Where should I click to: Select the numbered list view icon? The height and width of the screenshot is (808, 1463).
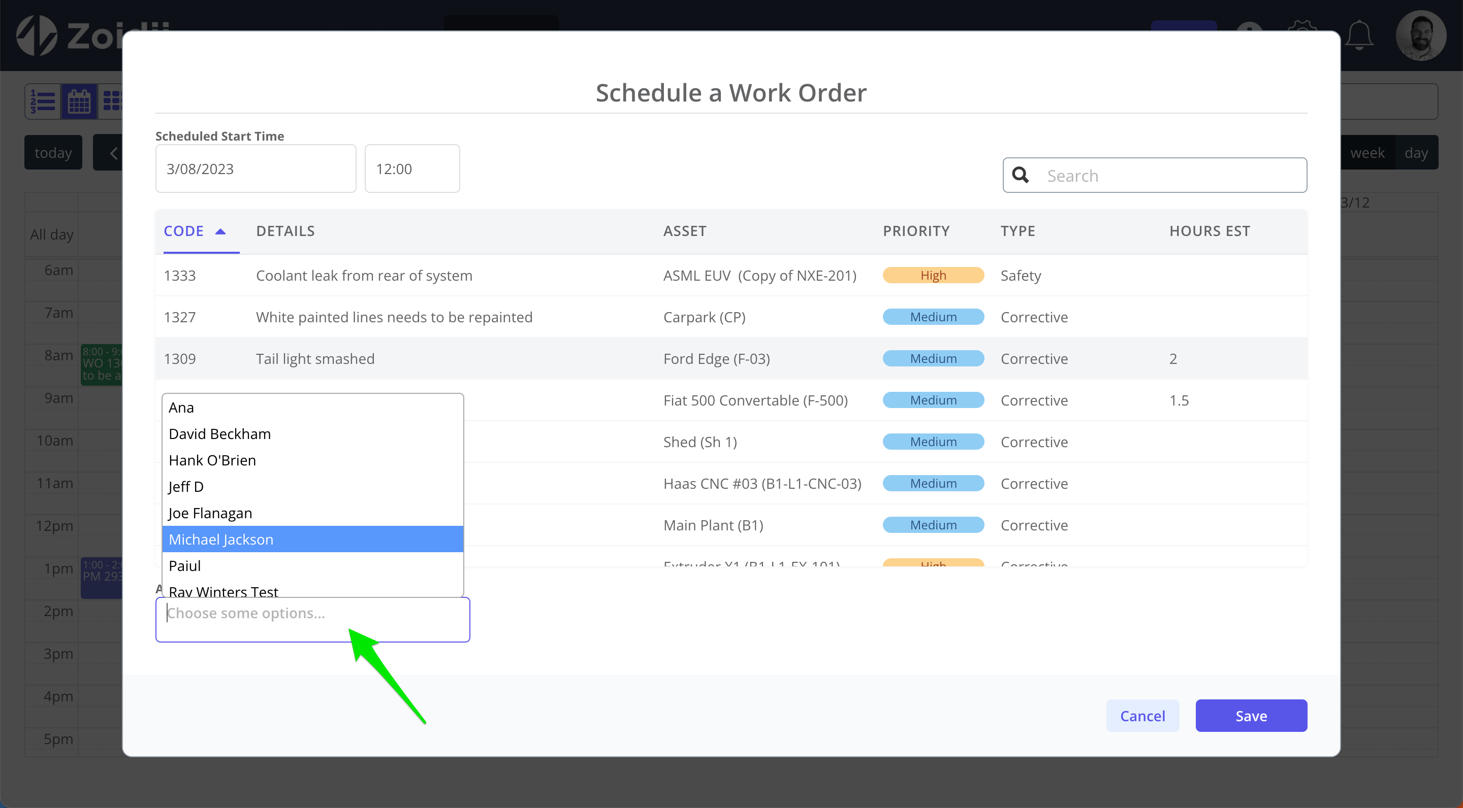tap(43, 101)
